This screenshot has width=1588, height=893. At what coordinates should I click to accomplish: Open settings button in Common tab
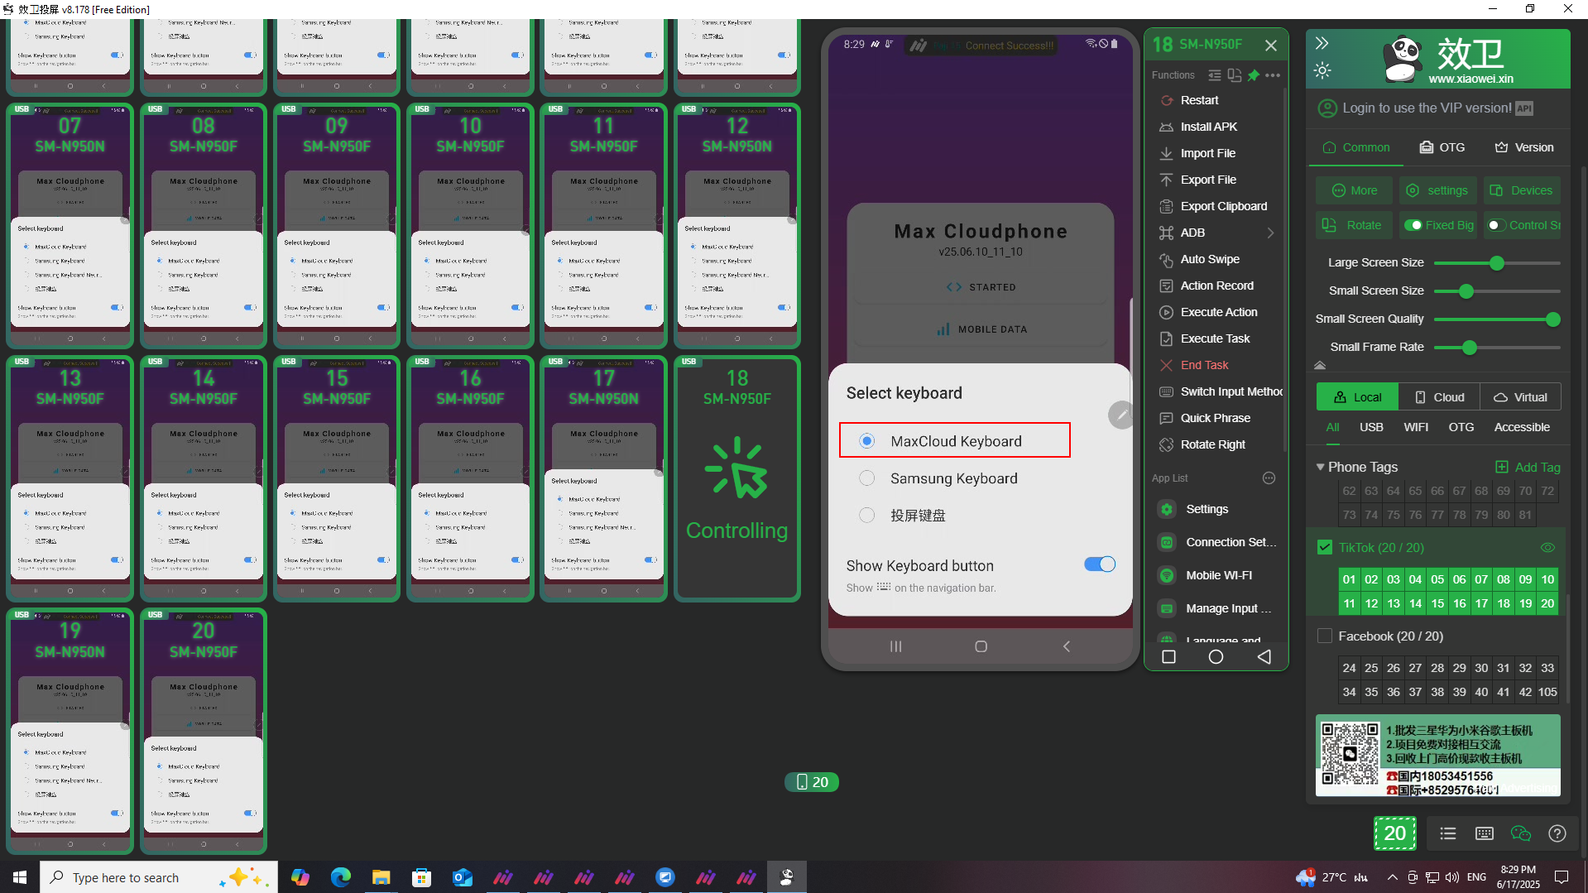pos(1437,190)
